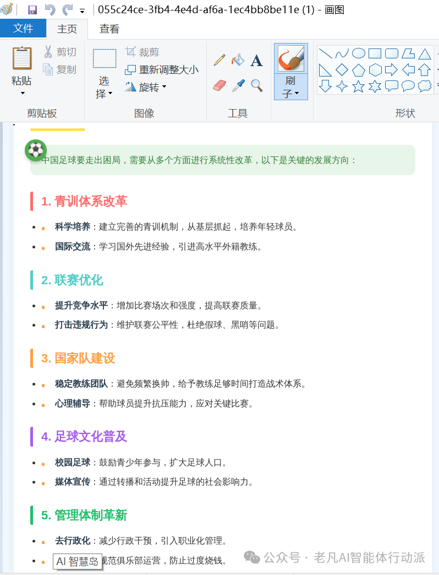
Task: Select the Text tool (A)
Action: (256, 61)
